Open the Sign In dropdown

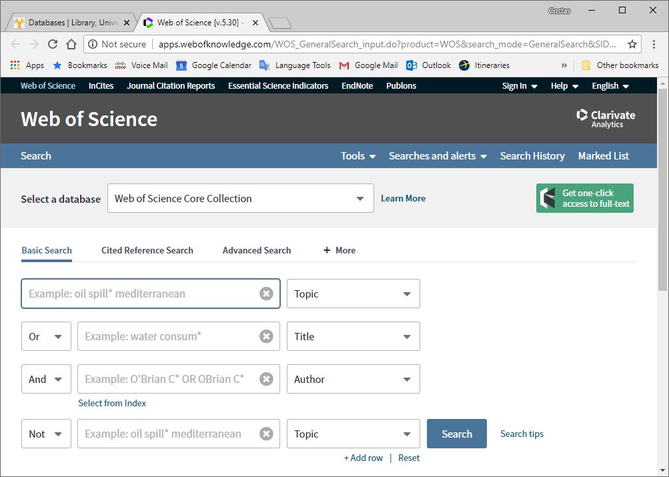[519, 86]
